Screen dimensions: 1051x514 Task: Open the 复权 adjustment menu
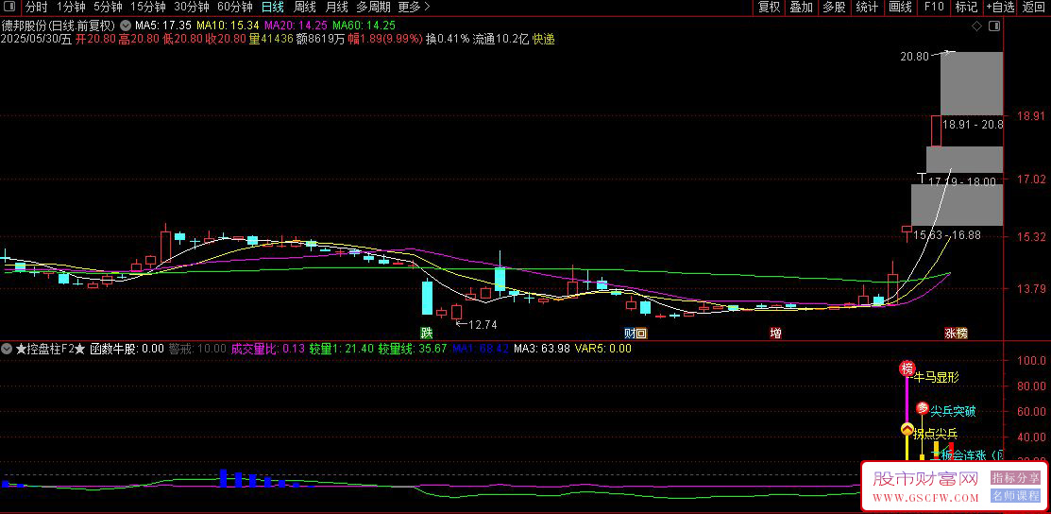click(x=769, y=8)
